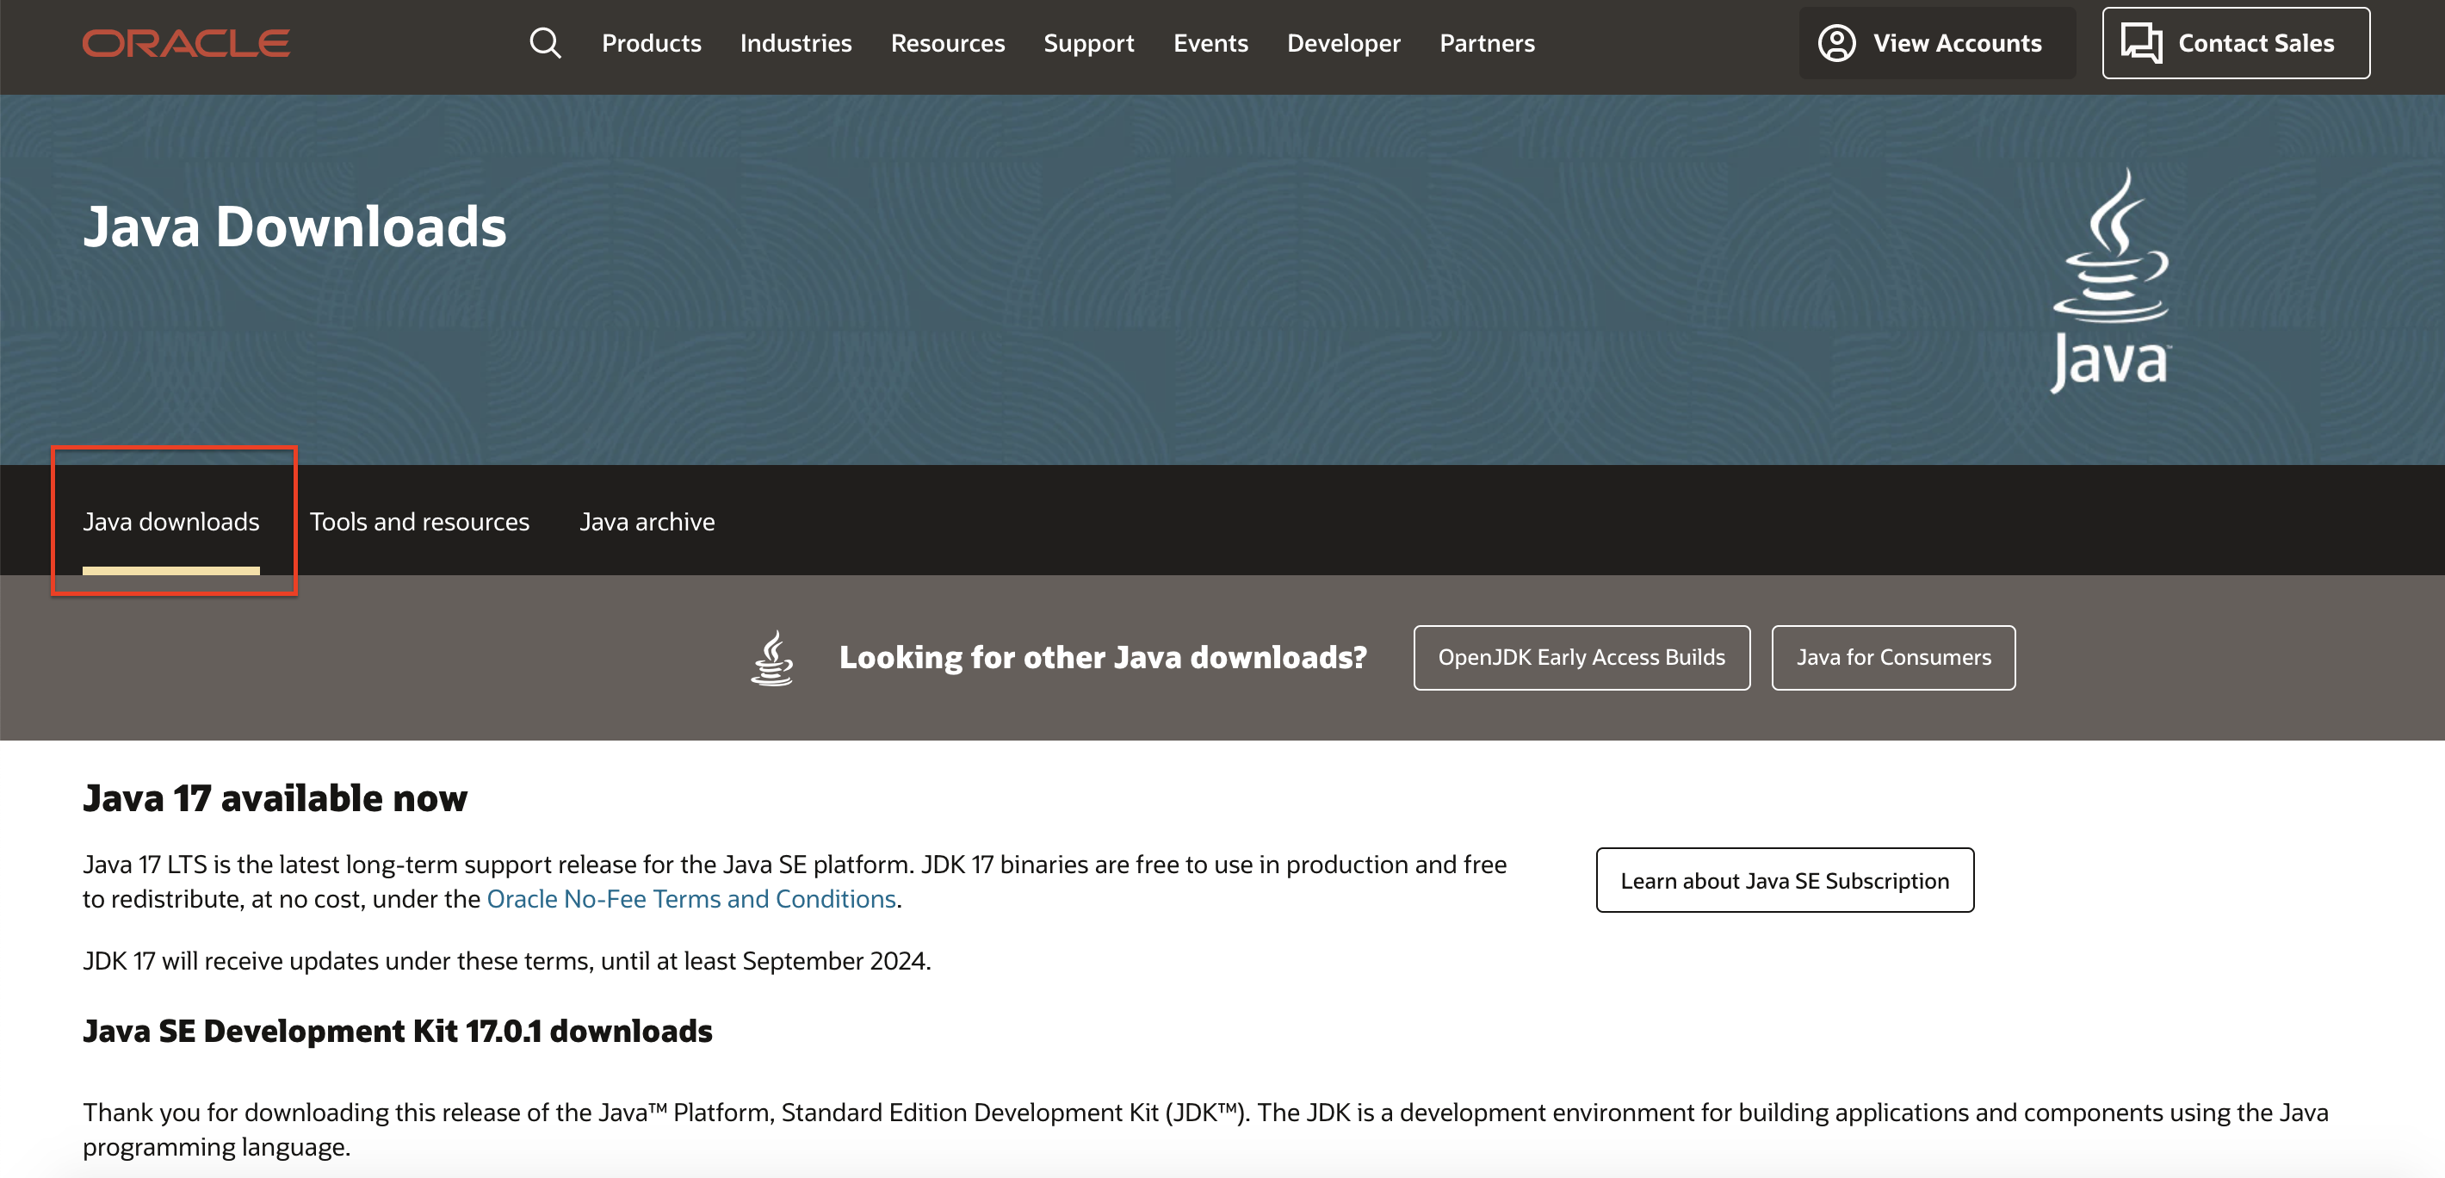
Task: Click the Oracle logo
Action: [186, 44]
